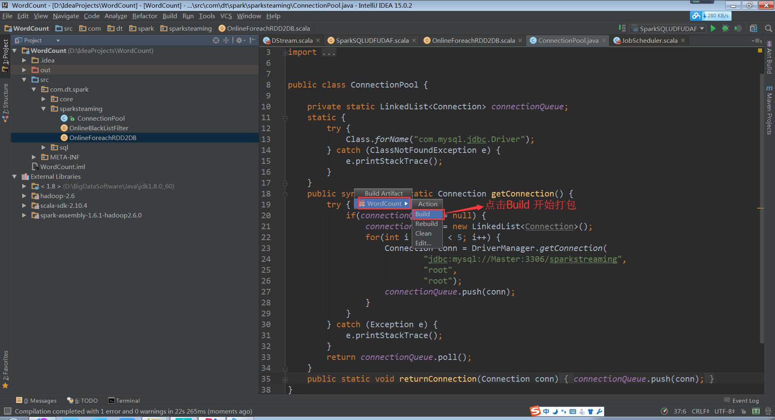Hide the Project panel with the arrow icon
775x420 pixels.
point(253,40)
